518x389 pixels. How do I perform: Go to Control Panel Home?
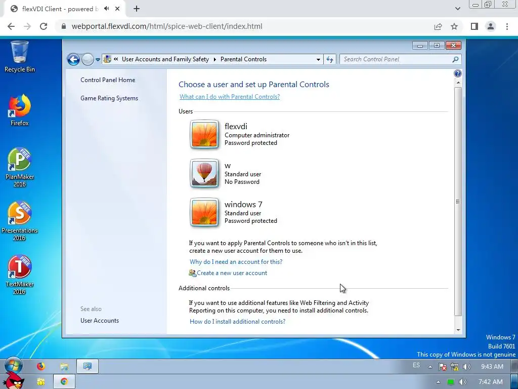click(108, 80)
